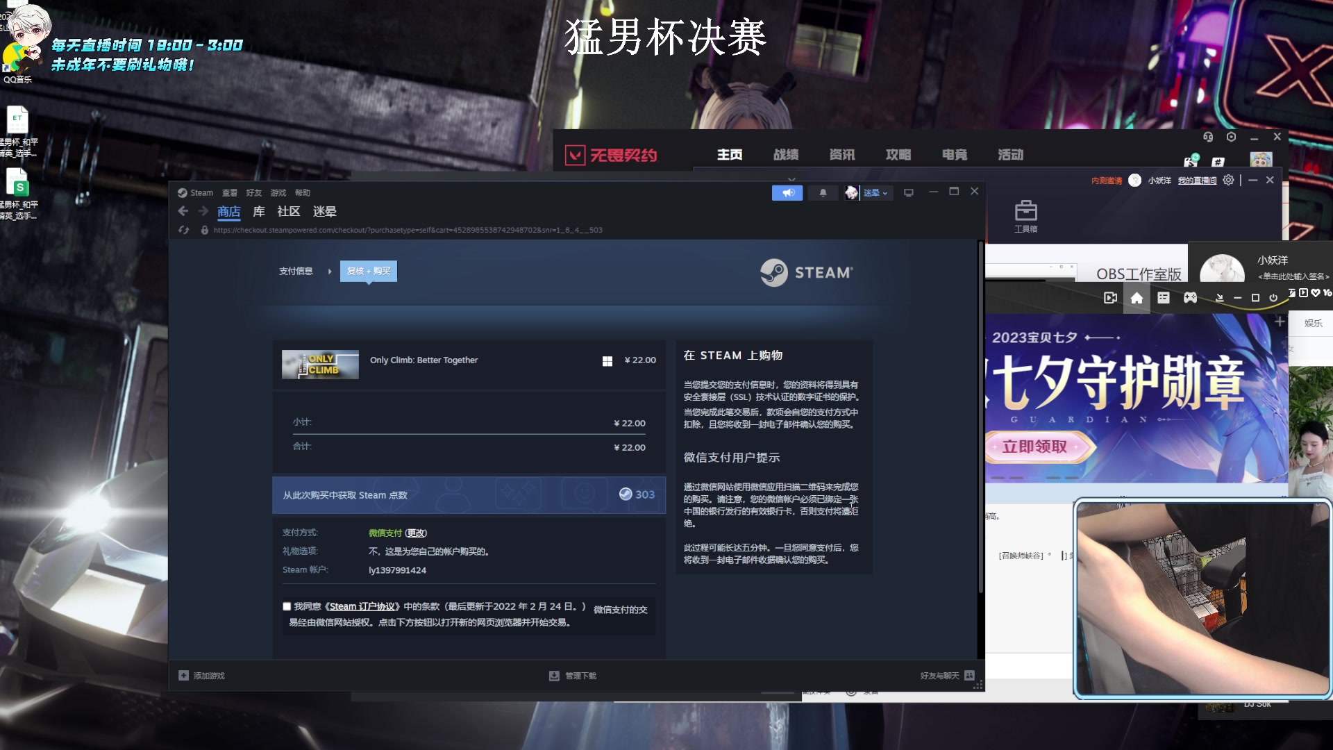Open the 工具箱 toolbox

pos(1025,217)
